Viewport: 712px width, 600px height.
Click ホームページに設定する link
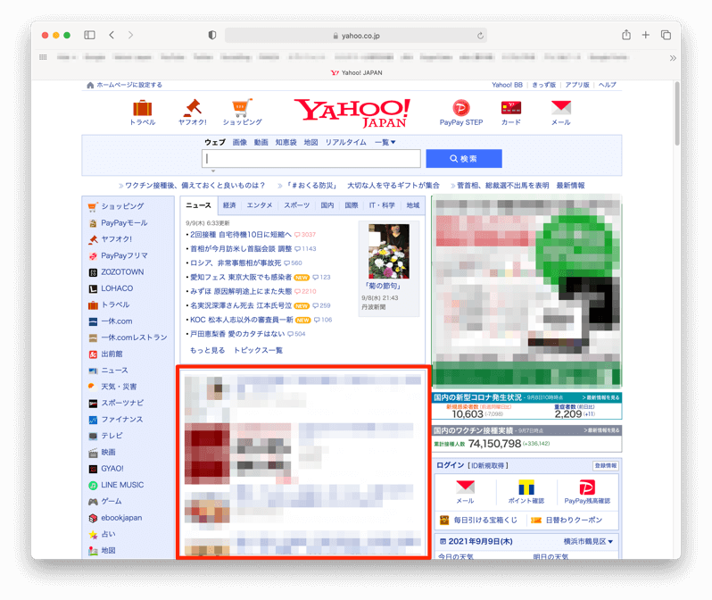click(x=129, y=85)
